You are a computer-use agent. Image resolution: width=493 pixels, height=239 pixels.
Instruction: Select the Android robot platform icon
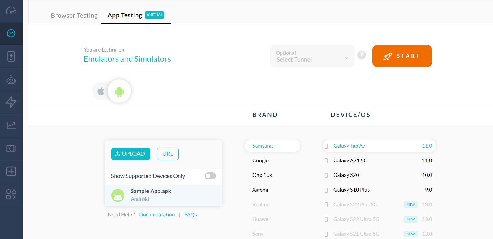point(119,91)
